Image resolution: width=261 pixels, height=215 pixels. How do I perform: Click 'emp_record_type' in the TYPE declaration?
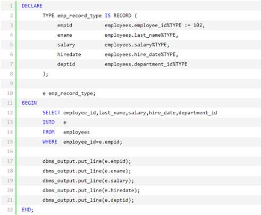tap(79, 16)
